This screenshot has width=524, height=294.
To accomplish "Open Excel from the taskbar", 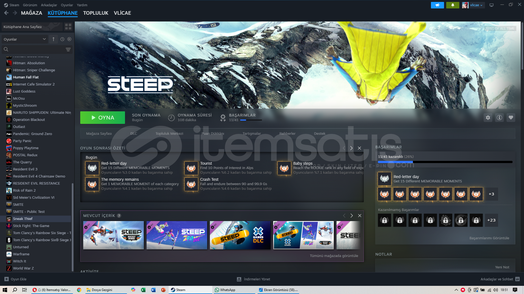I will coord(143,290).
